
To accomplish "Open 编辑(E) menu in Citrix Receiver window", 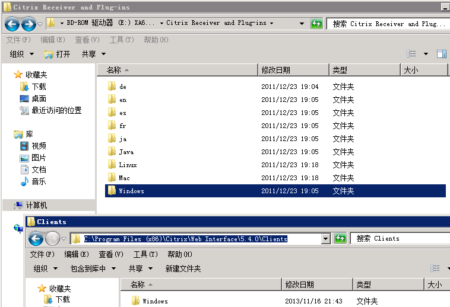I will [x=53, y=40].
